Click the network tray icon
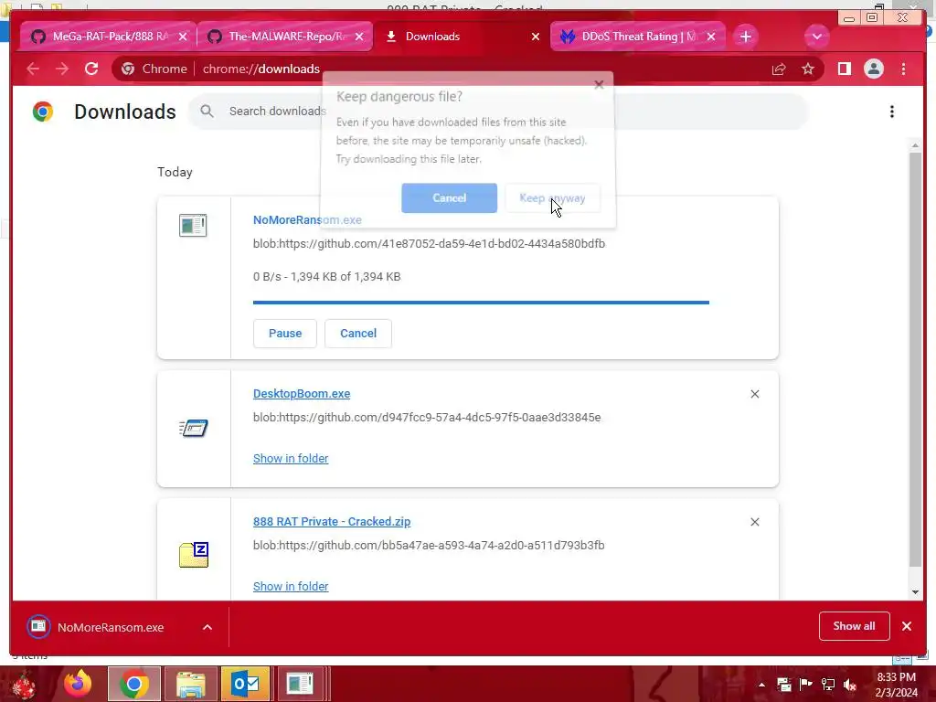Image resolution: width=936 pixels, height=702 pixels. 828,684
